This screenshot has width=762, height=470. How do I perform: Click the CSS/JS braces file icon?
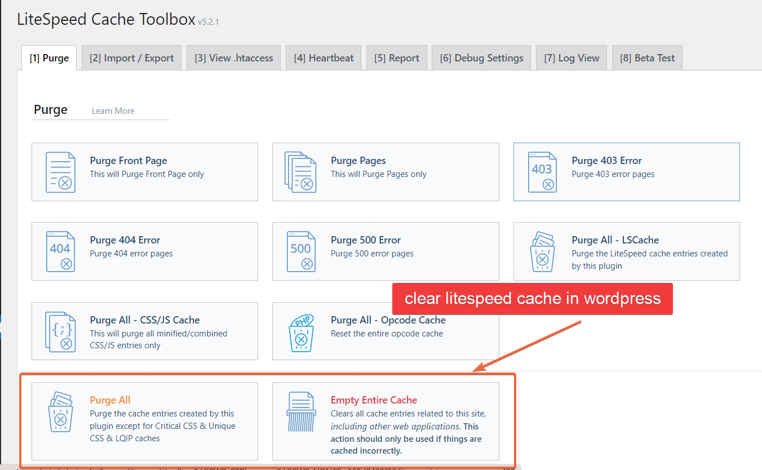[60, 331]
